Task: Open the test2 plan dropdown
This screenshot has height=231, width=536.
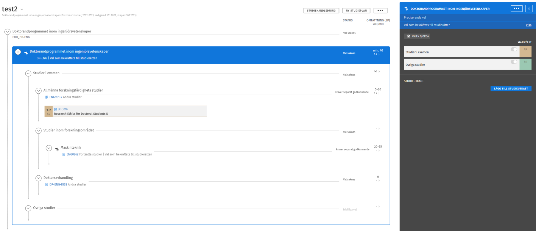Action: click(22, 10)
